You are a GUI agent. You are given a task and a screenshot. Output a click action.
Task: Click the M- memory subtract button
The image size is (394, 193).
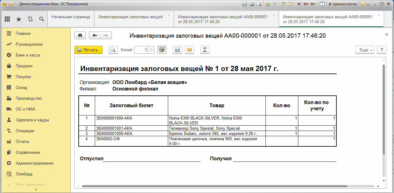coord(313,4)
